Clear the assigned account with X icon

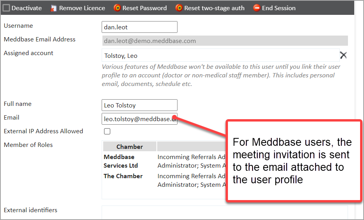343,55
